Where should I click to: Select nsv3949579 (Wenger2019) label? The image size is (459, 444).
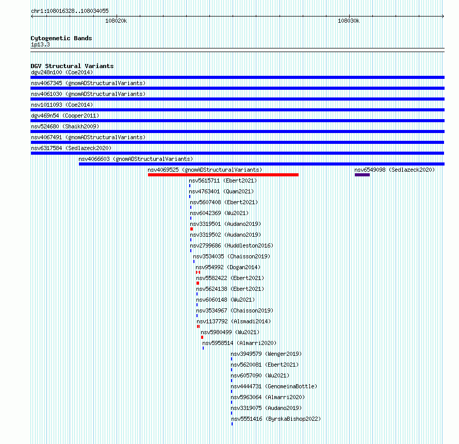click(266, 354)
